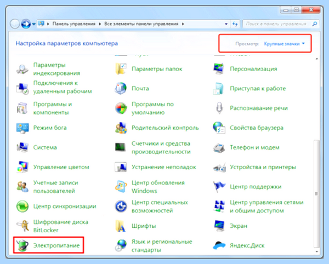Viewport: 329px width, 264px height.
Task: Click the Устройства и принтеры icon
Action: click(x=219, y=167)
